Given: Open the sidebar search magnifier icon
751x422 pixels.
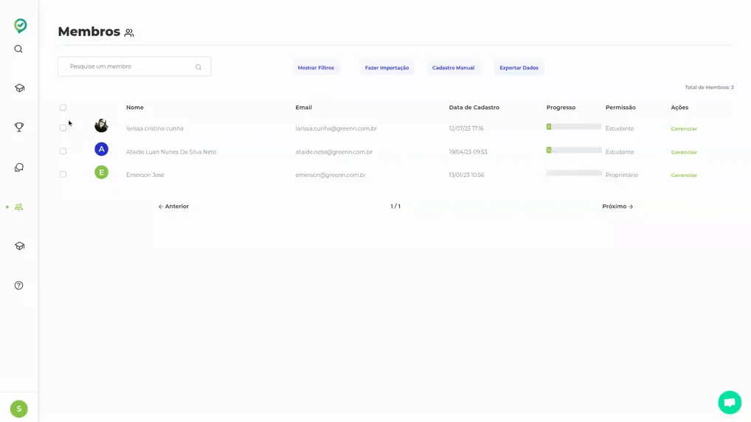Looking at the screenshot, I should pos(18,49).
